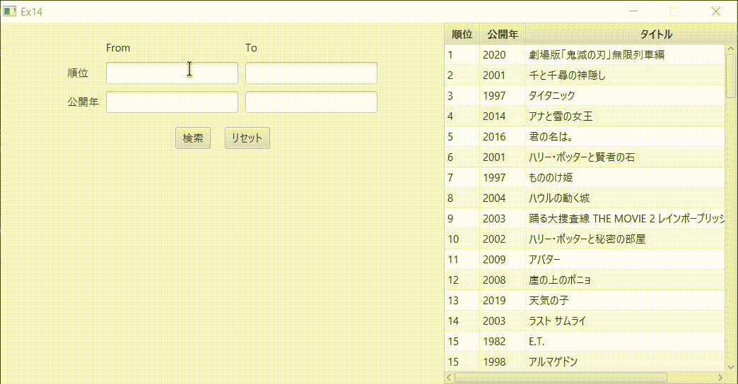Image resolution: width=738 pixels, height=384 pixels.
Task: Click year cell 1982 in table
Action: pyautogui.click(x=502, y=341)
